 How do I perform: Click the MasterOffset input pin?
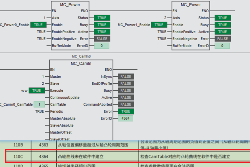pyautogui.click(x=61, y=132)
